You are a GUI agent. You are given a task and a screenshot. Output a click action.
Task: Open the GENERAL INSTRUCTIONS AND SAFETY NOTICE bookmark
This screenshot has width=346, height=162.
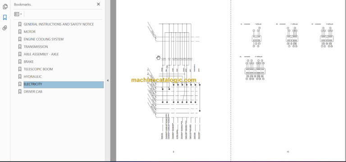point(59,24)
